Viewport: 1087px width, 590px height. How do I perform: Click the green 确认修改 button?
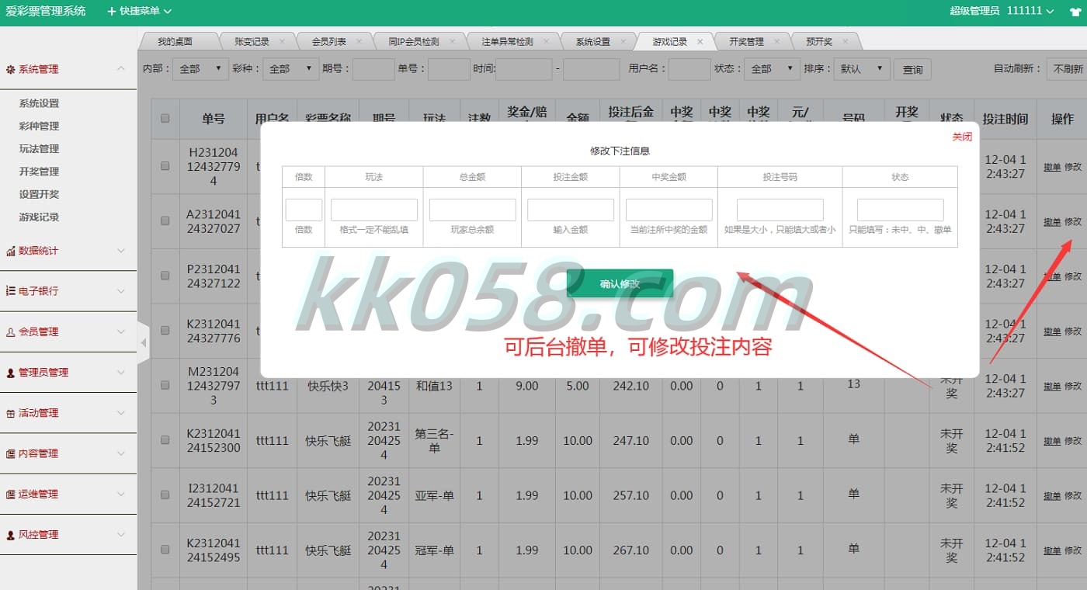[x=620, y=283]
